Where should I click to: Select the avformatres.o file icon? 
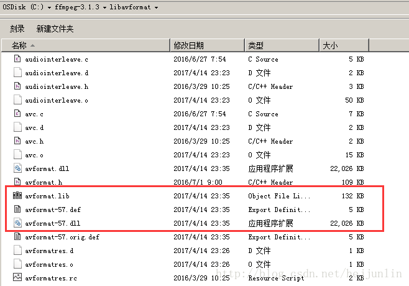17,264
